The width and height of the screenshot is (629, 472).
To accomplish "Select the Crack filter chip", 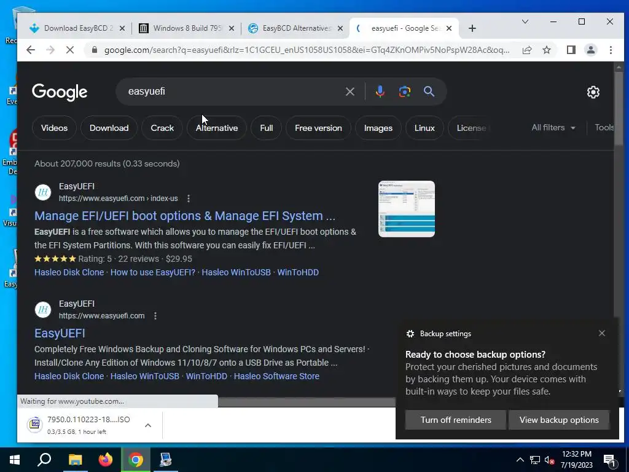I will point(162,128).
